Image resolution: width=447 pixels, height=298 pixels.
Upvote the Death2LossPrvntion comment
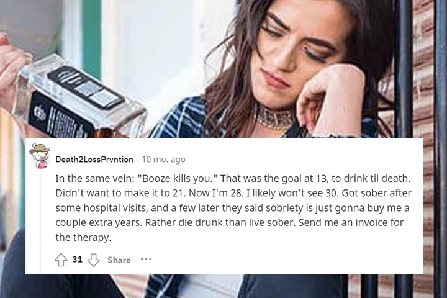61,260
